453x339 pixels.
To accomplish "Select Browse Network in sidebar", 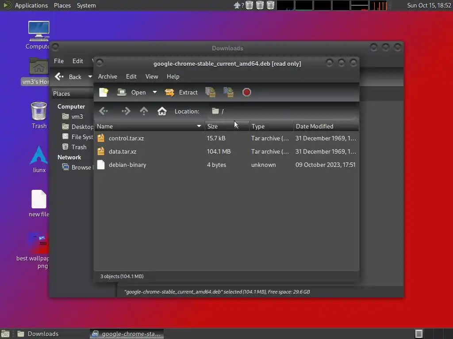I will point(77,167).
